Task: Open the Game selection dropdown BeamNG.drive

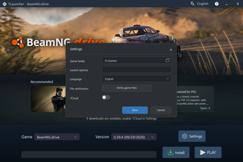Action: (x=57, y=137)
